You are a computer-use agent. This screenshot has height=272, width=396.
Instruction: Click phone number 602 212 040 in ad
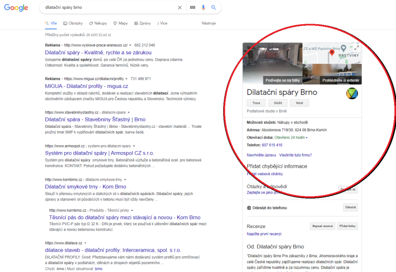145,45
